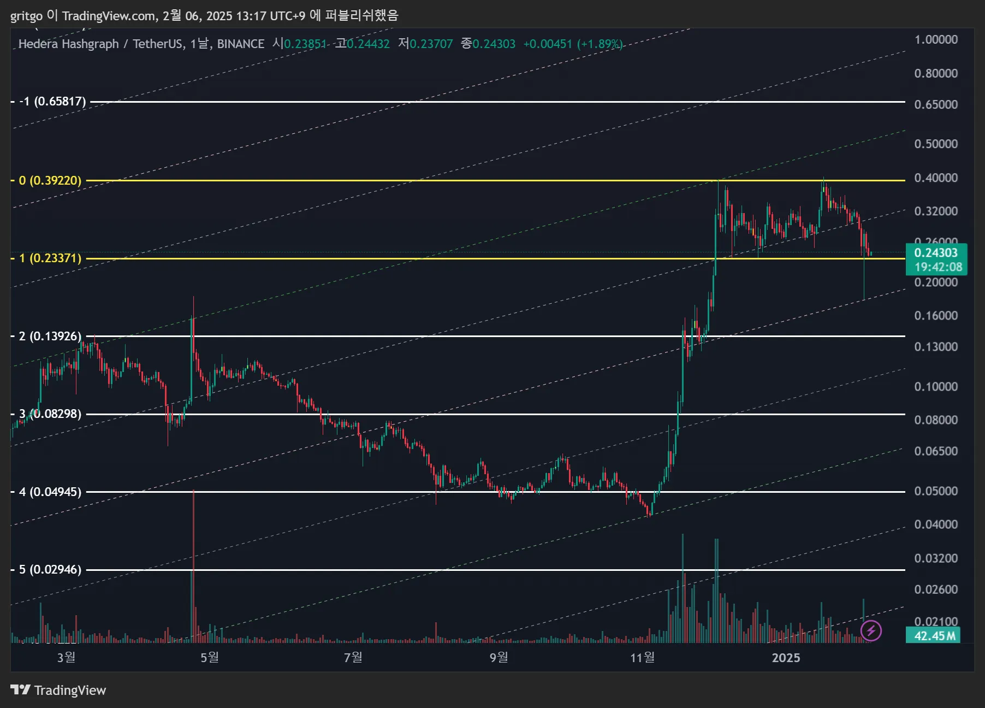Click the 7월 date label on time axis
The width and height of the screenshot is (985, 708).
[x=353, y=658]
